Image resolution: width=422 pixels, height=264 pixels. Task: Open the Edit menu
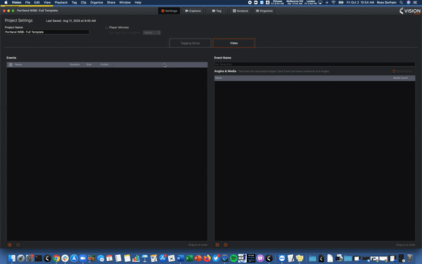(37, 2)
